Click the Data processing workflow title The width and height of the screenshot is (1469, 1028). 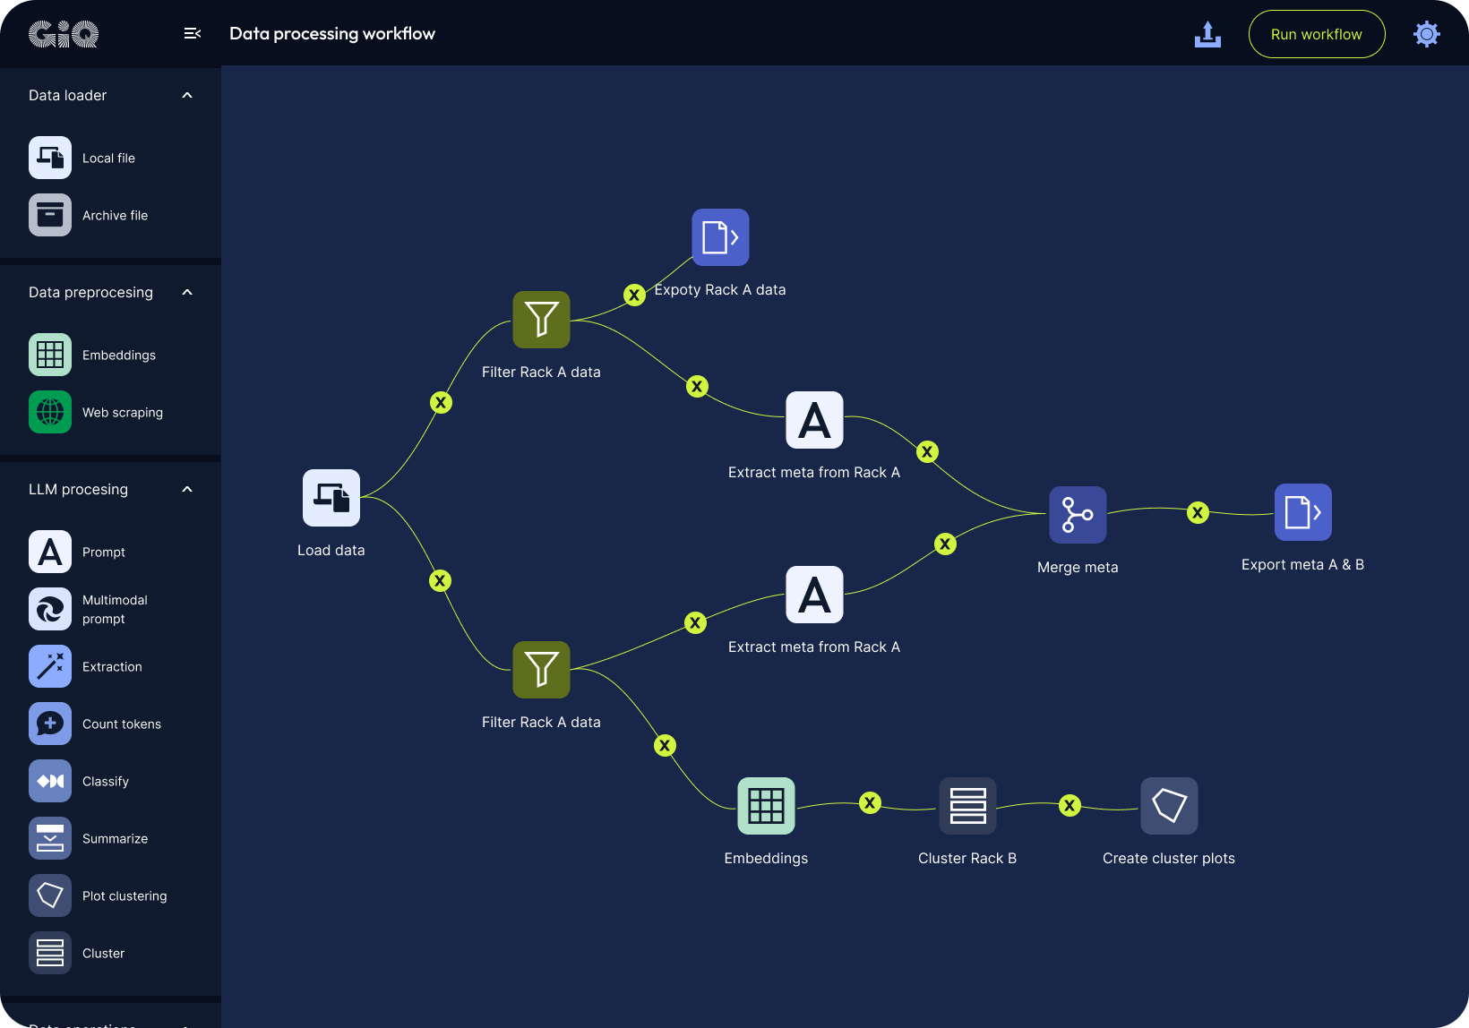[332, 33]
